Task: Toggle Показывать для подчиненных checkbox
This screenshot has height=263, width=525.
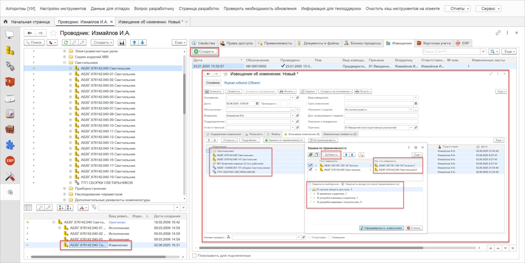Action: (194, 256)
